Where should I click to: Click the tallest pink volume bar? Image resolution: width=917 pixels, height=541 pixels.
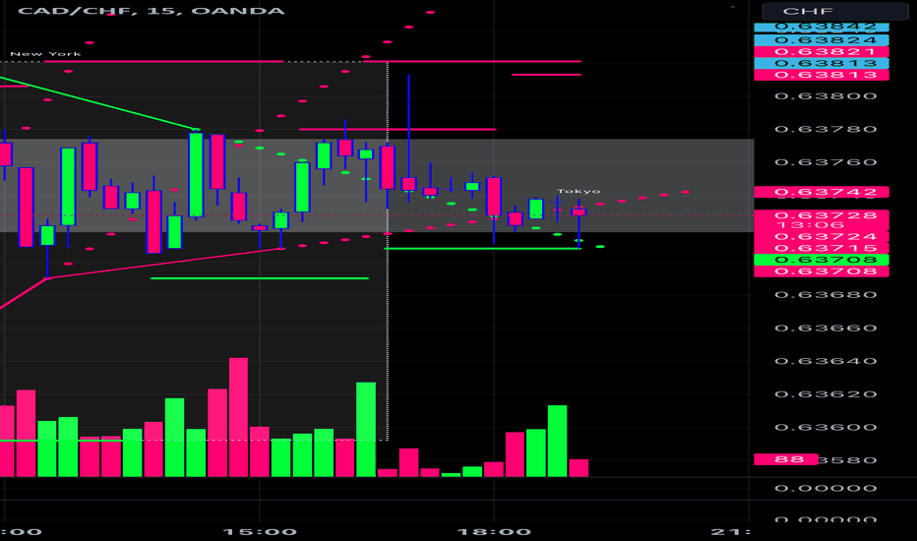tap(239, 417)
